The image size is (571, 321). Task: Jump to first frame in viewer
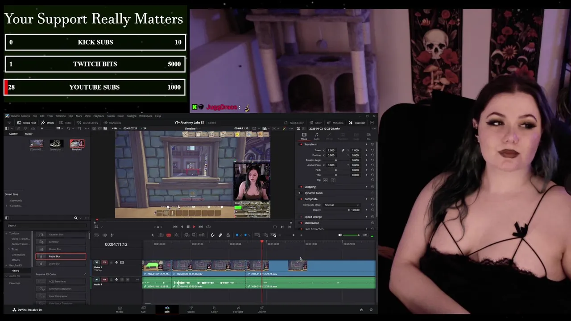175,226
